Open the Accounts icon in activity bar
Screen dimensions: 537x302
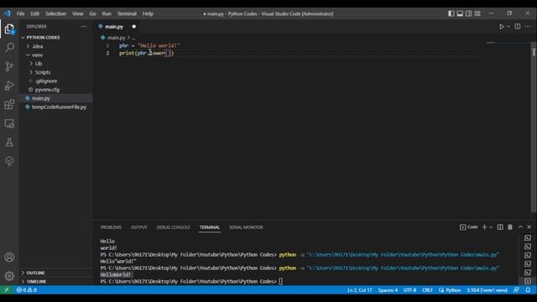(9, 258)
